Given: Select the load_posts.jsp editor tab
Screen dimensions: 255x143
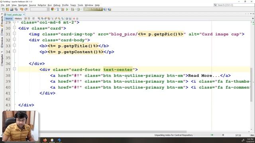Looking at the screenshot, I should coord(14,15).
